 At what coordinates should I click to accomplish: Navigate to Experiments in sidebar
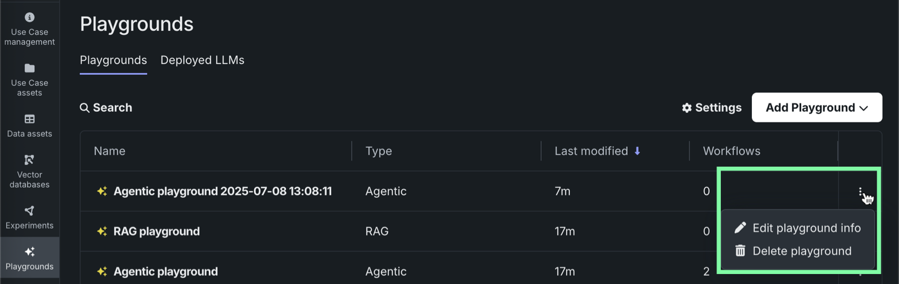pyautogui.click(x=29, y=217)
